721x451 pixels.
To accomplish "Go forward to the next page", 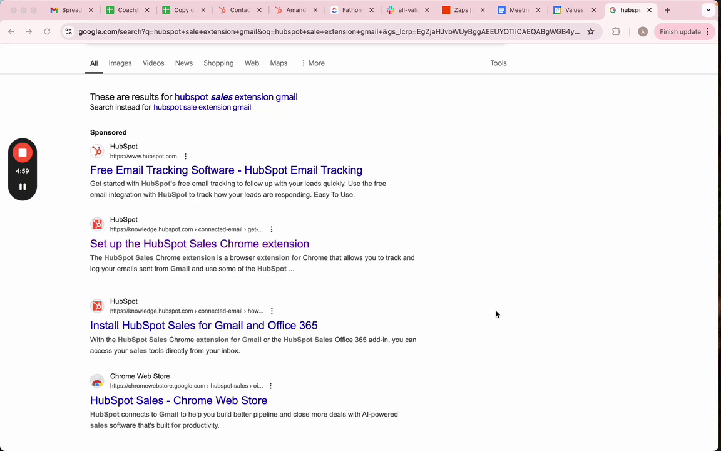I will tap(29, 32).
